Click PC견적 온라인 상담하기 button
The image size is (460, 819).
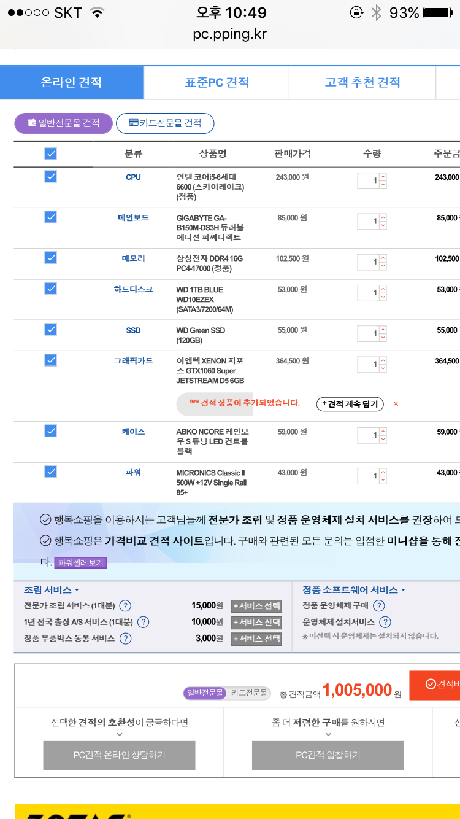[119, 755]
